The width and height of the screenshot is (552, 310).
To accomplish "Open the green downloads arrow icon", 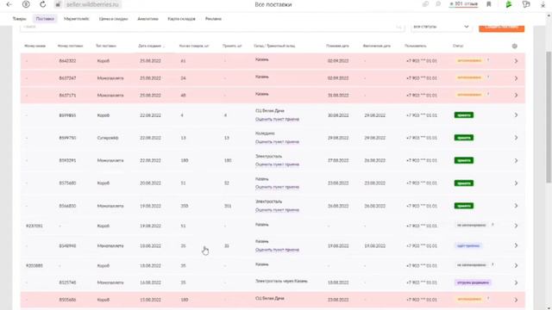I will point(509,4).
